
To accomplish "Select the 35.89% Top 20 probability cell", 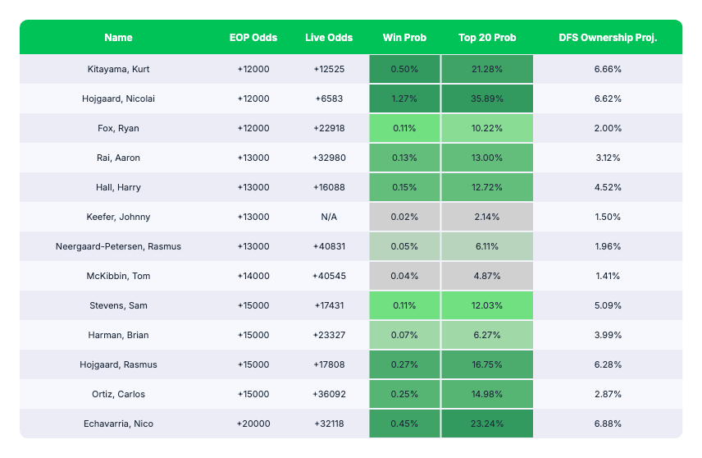I will 487,98.
